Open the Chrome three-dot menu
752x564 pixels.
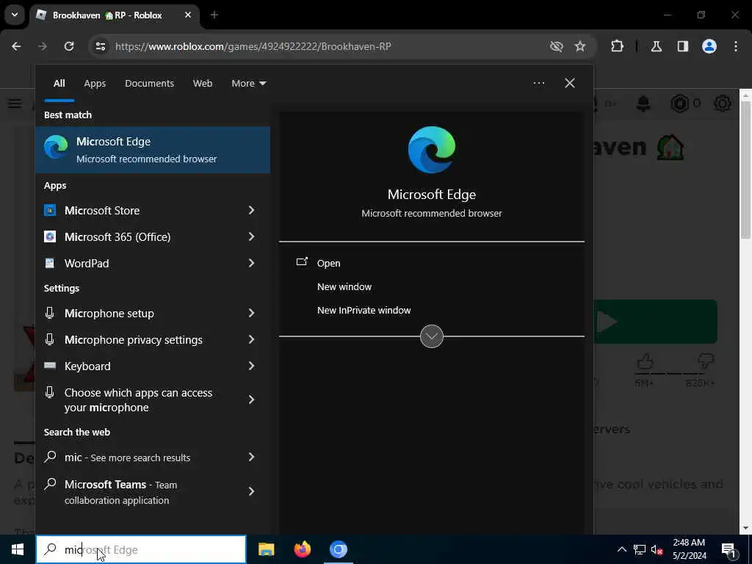(x=736, y=46)
